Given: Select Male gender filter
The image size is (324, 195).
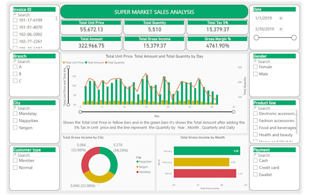Looking at the screenshot, I should pos(255,74).
